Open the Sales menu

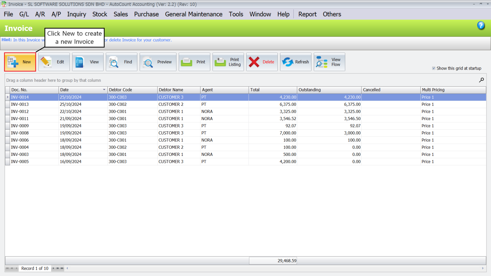click(x=121, y=14)
